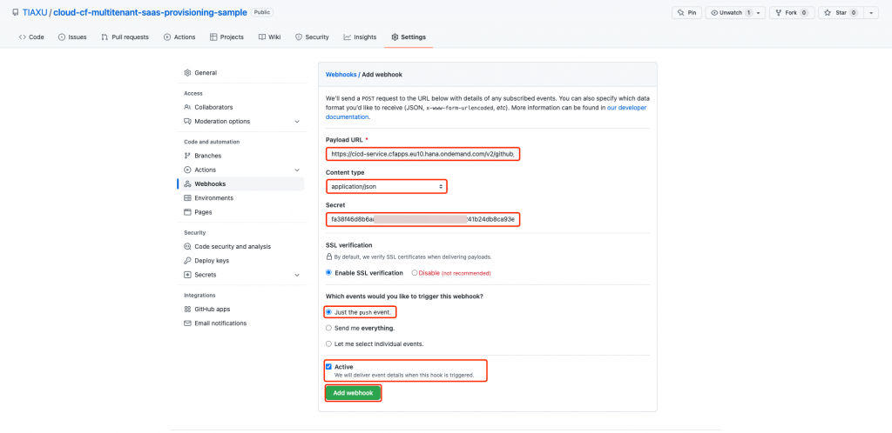This screenshot has width=892, height=433.
Task: Open the Star lists dropdown arrow
Action: tap(871, 12)
